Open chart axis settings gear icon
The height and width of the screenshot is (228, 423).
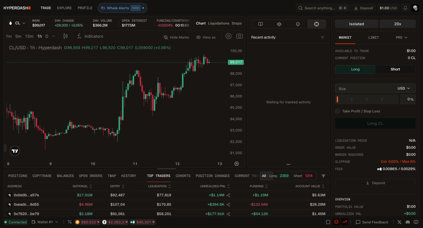237,164
